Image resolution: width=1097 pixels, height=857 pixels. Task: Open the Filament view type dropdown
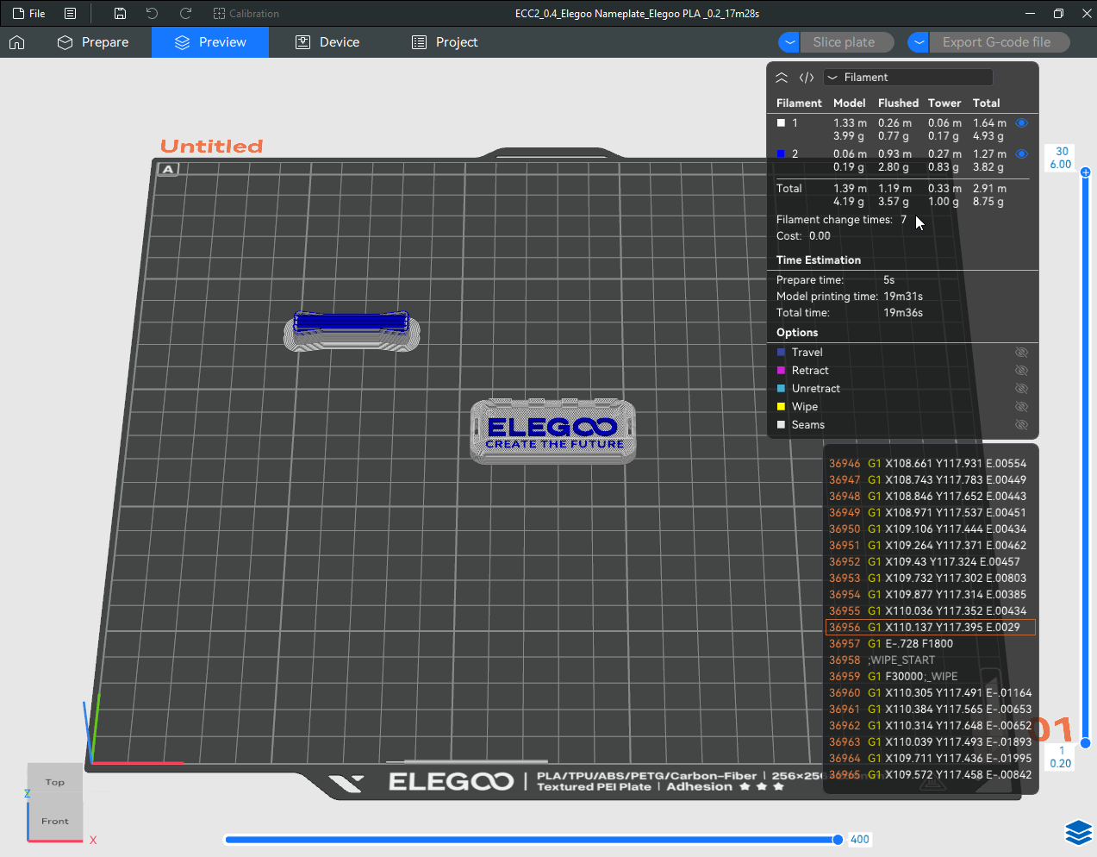(x=907, y=78)
